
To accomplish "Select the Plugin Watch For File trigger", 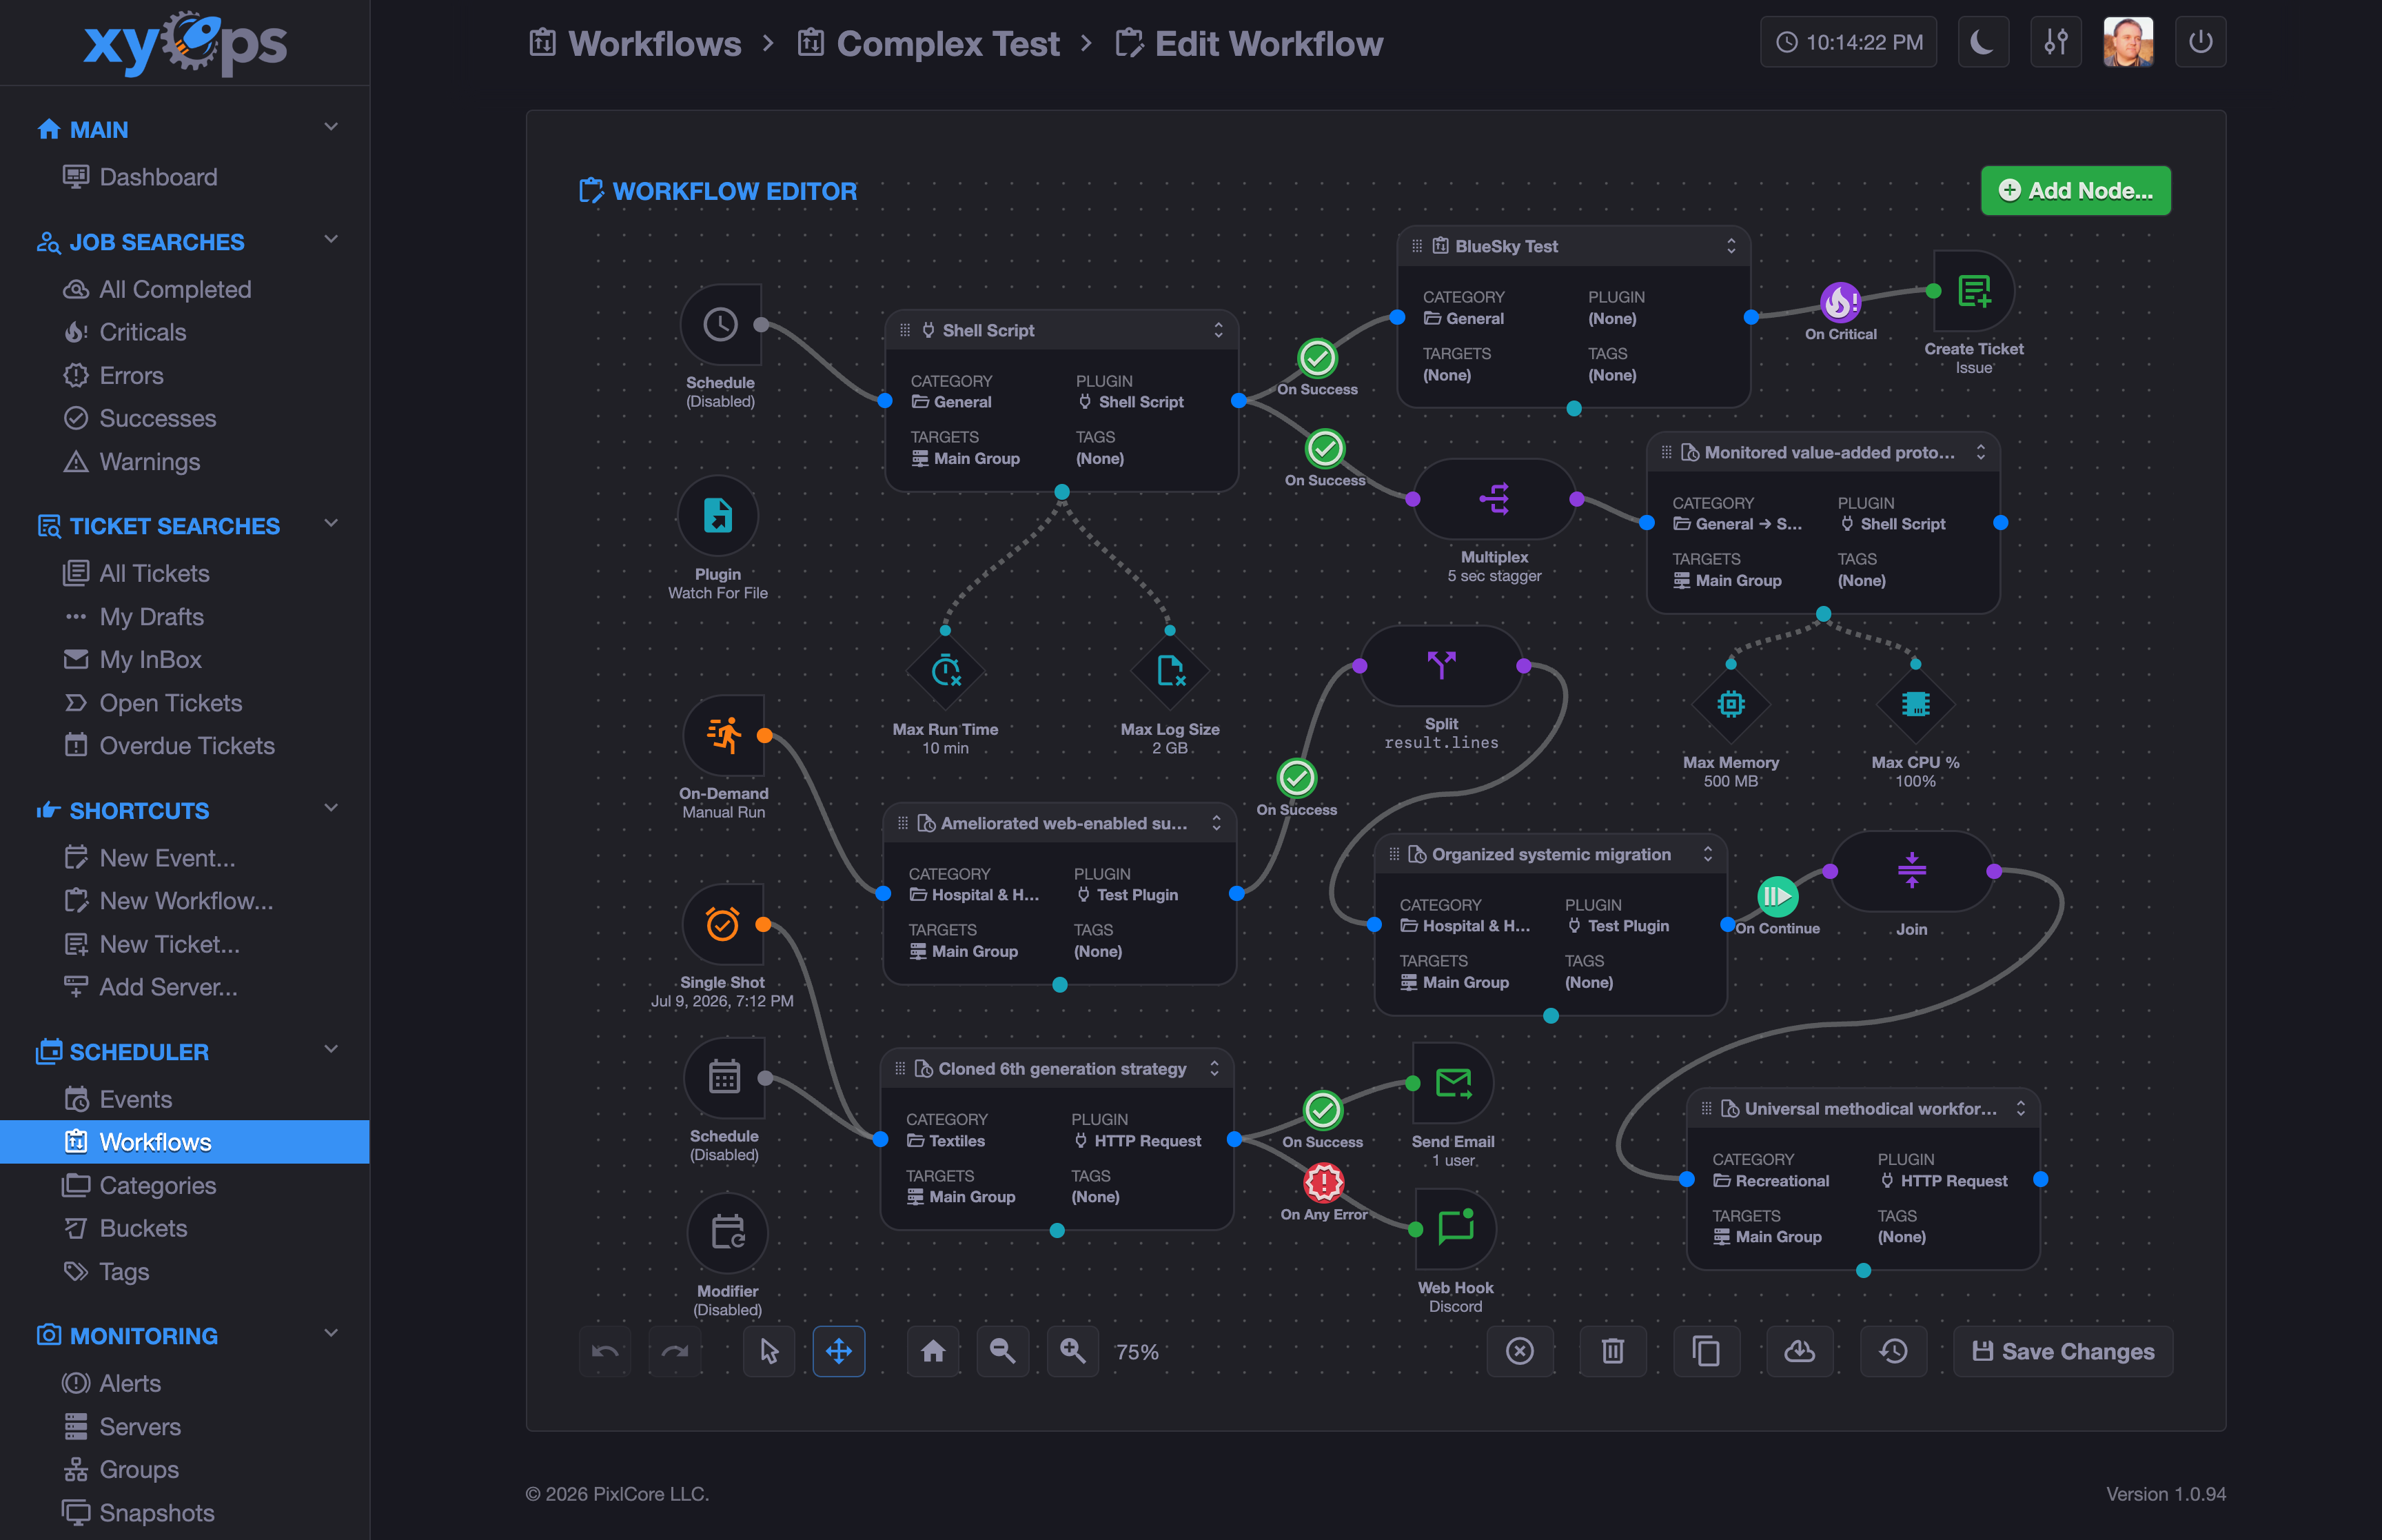I will [717, 516].
